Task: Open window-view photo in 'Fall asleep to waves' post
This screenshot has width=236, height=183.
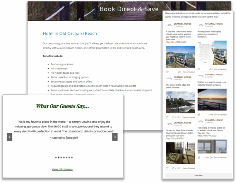Action: pos(212,146)
